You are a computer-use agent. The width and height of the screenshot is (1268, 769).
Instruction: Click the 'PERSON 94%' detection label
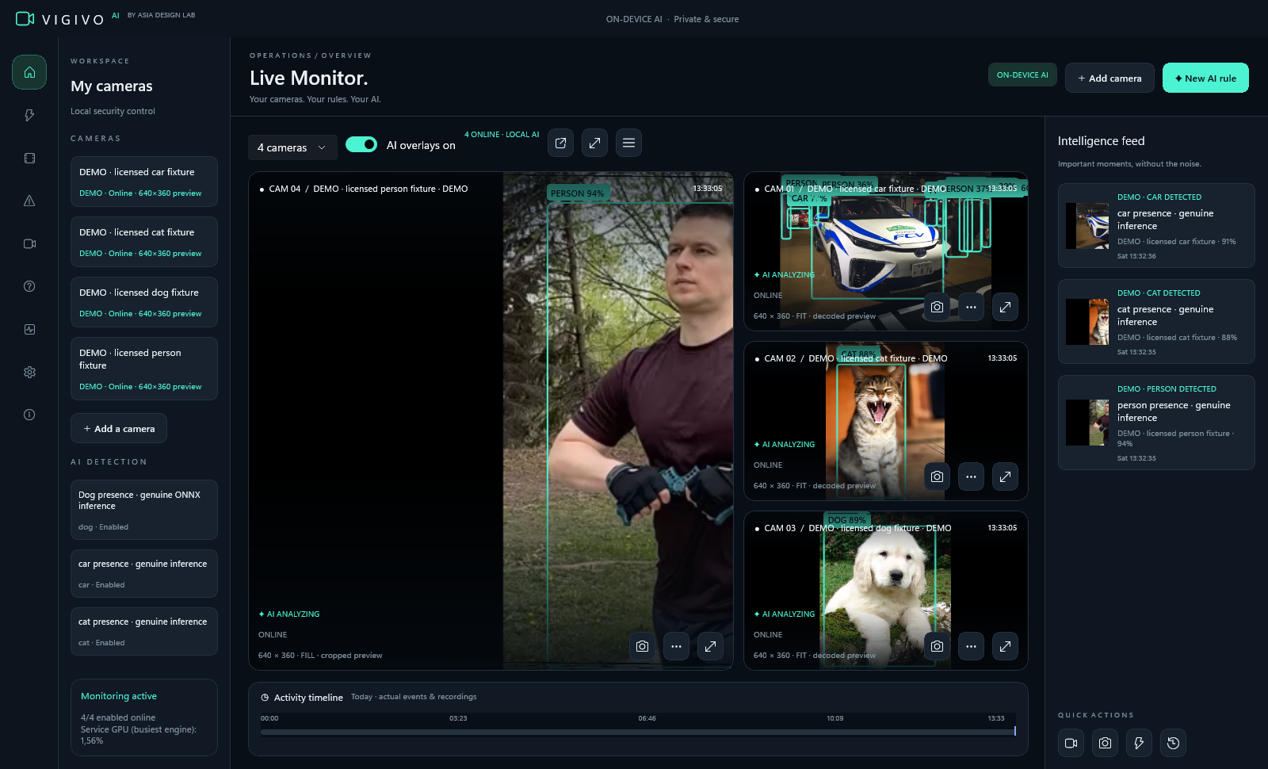[x=578, y=193]
